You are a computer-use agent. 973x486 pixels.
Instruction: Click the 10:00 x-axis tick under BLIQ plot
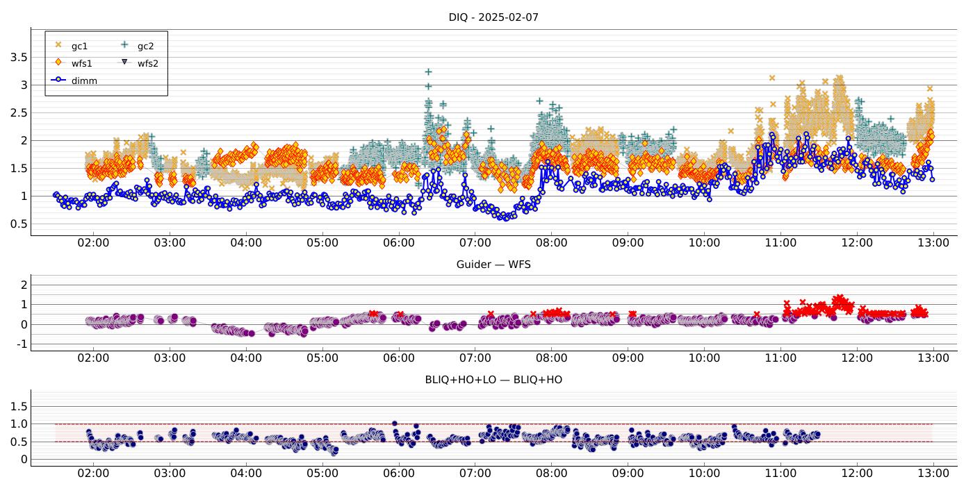tap(704, 473)
